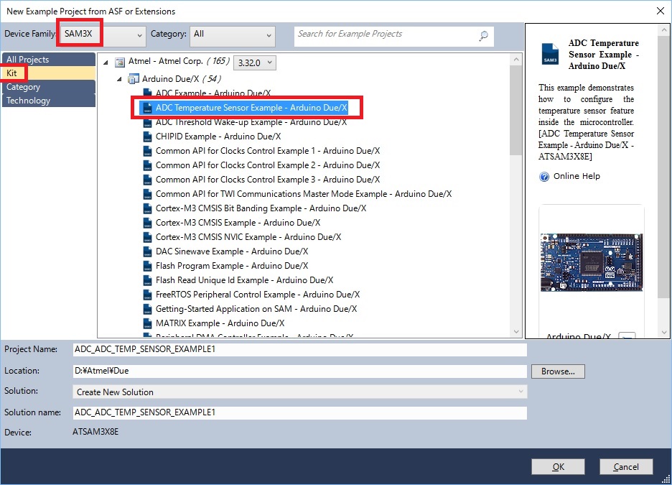672x485 pixels.
Task: Select Cortex-M3 CMSIS Example row
Action: pyautogui.click(x=238, y=223)
